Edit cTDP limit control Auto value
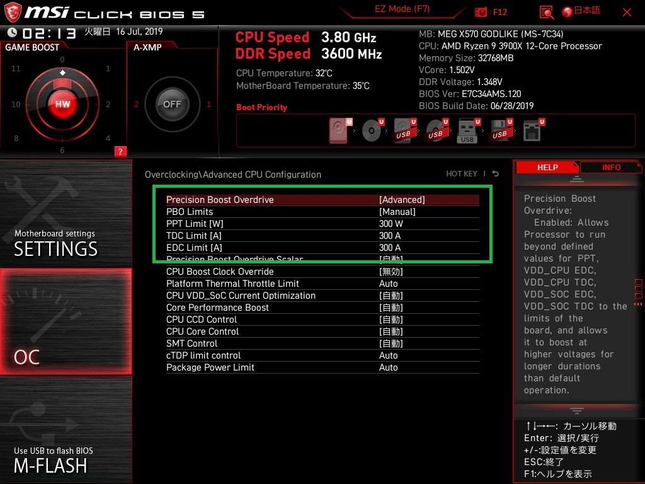The width and height of the screenshot is (645, 484). click(388, 355)
